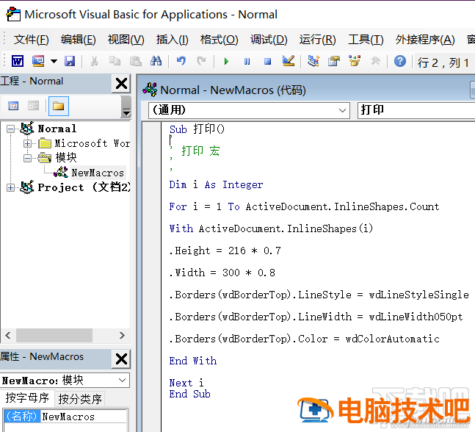Click the Redo arrow icon
Screen dimensions: 475x432
pyautogui.click(x=201, y=61)
